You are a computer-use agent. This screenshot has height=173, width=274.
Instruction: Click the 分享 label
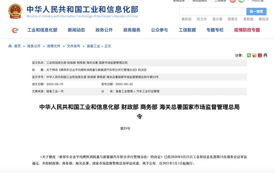[239, 55]
